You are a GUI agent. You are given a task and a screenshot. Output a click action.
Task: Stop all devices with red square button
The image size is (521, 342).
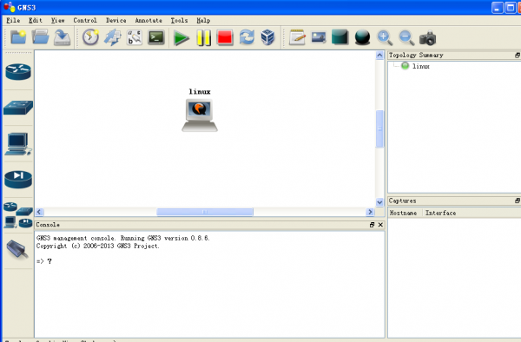[x=225, y=37]
